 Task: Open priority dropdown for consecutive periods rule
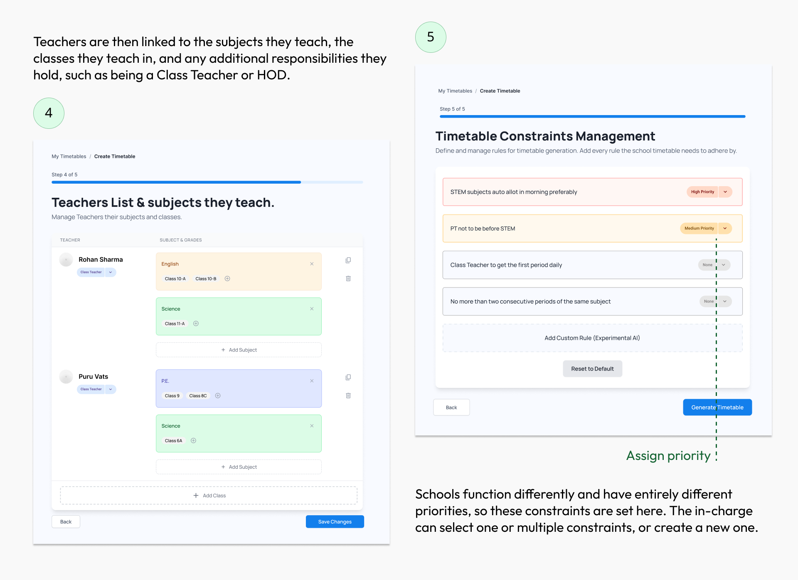pos(725,302)
